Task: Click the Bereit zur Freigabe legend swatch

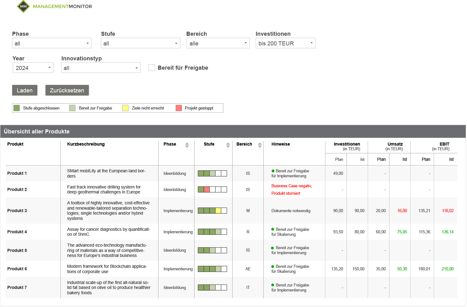Action: click(72, 108)
